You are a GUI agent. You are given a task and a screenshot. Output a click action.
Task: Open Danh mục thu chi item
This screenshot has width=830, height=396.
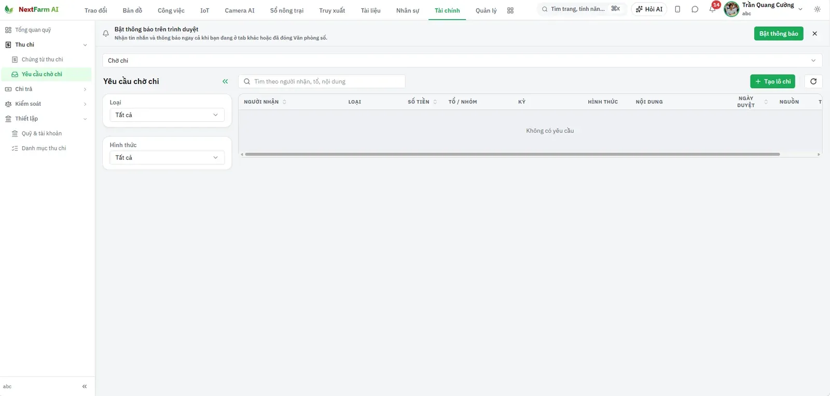click(x=46, y=148)
